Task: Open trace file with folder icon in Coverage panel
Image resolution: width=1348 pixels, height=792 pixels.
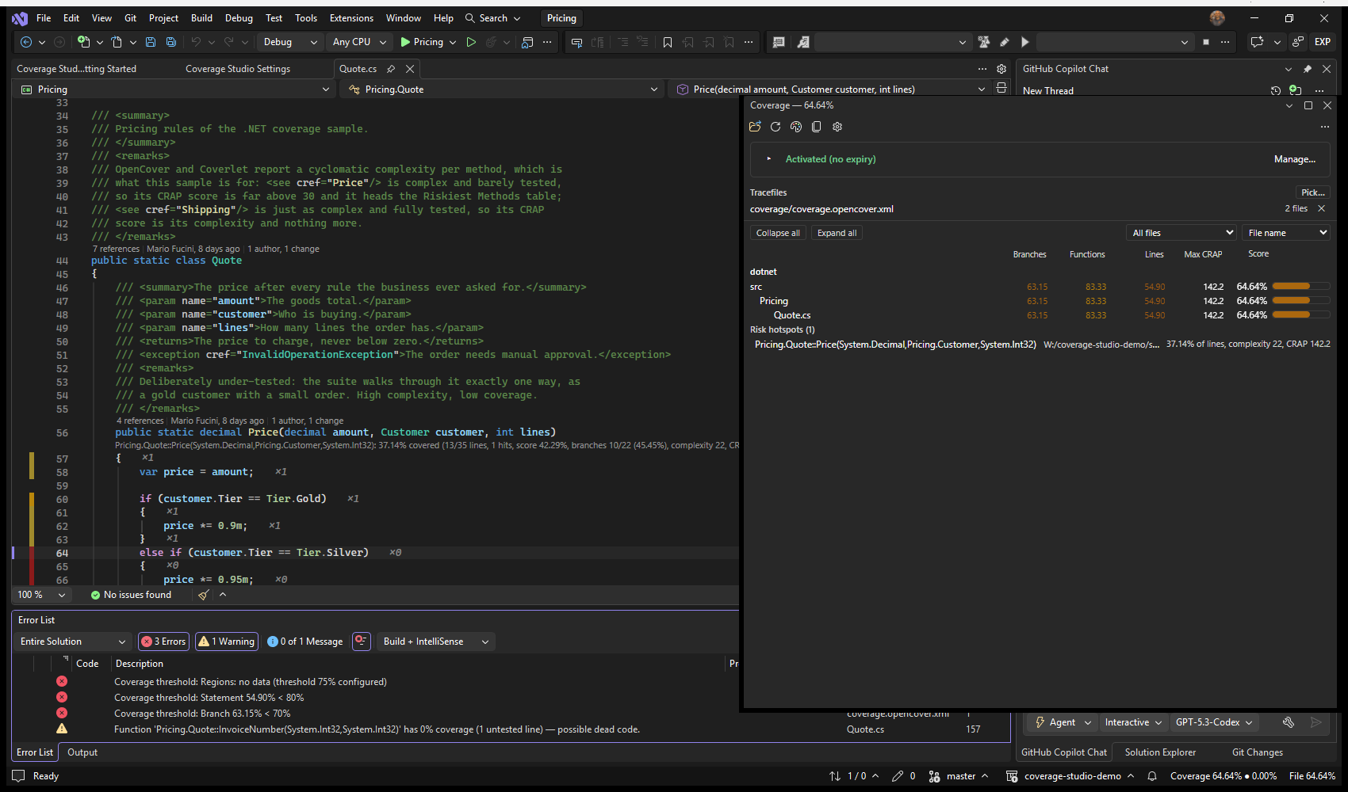Action: pos(755,127)
